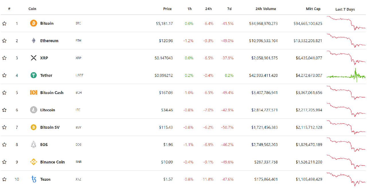
Task: Sort by the Mkt Cap header
Action: coord(313,9)
